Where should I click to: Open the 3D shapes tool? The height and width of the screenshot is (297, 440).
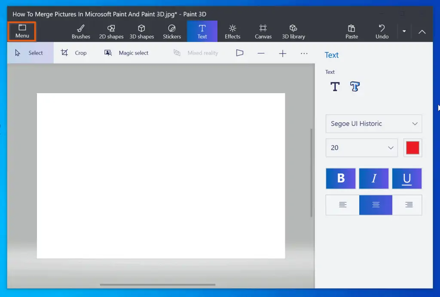tap(142, 31)
